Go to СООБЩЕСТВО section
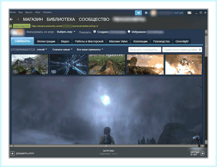Image resolution: width=217 pixels, height=167 pixels. tap(94, 20)
